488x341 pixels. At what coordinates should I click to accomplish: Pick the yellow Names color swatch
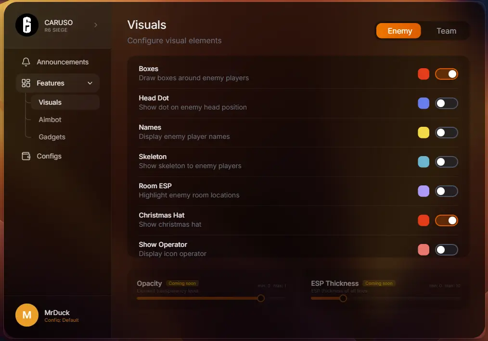(x=424, y=133)
